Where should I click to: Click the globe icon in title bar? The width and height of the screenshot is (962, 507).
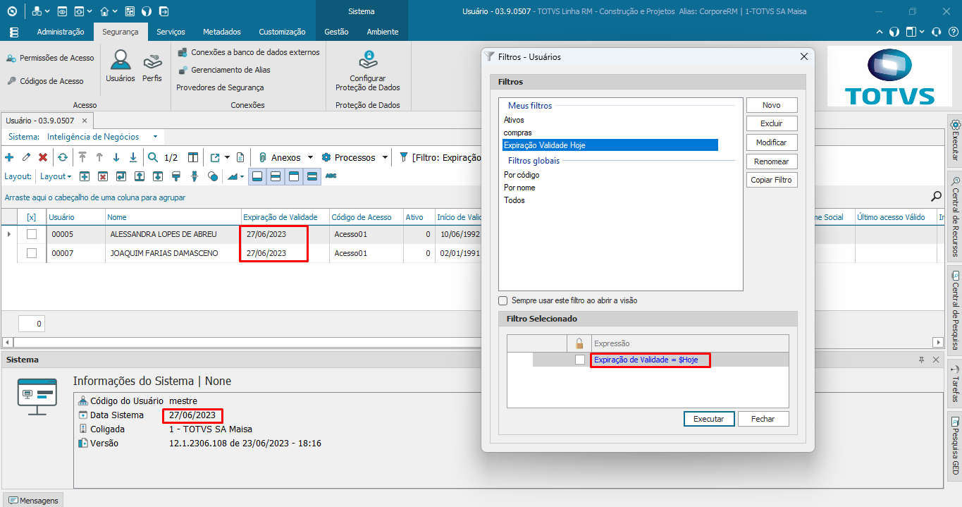click(x=147, y=11)
